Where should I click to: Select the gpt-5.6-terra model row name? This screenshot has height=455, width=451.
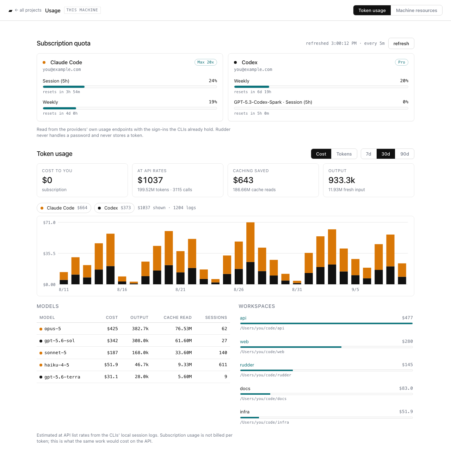pyautogui.click(x=62, y=377)
